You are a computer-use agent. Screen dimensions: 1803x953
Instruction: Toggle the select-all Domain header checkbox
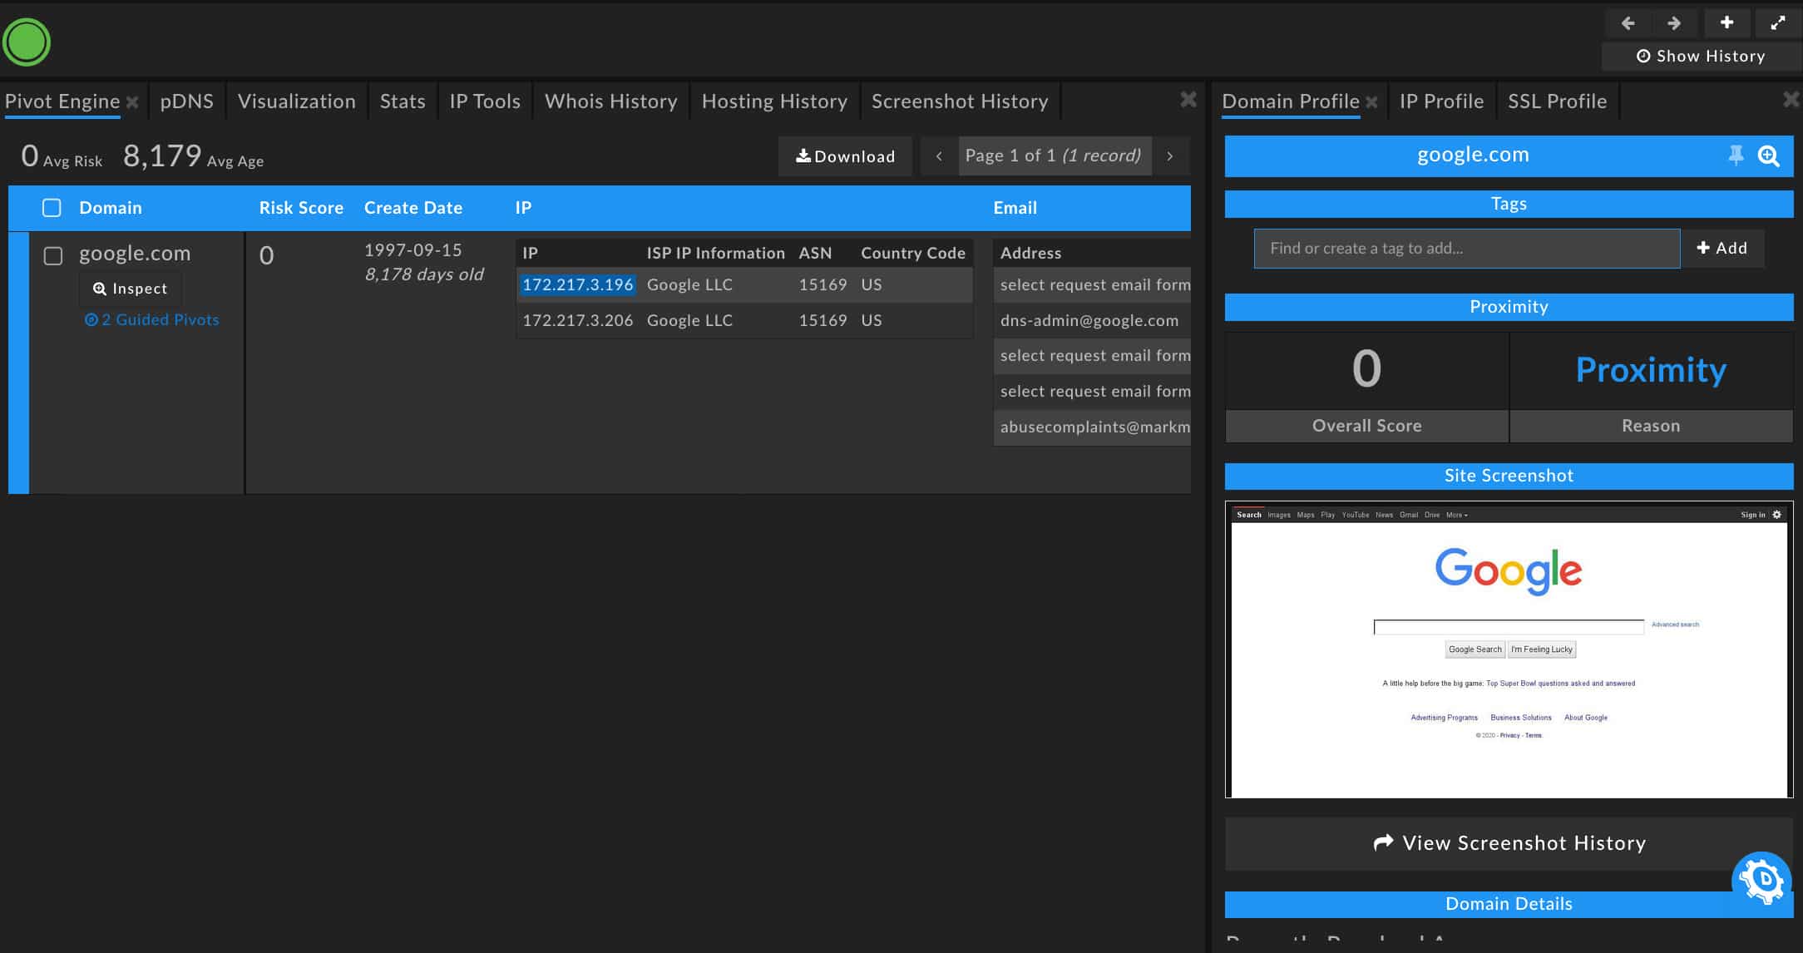tap(52, 208)
